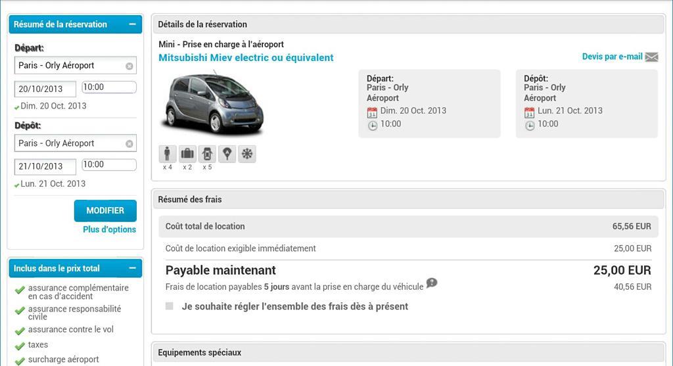Collapse Inclus dans le prix total panel

click(133, 268)
